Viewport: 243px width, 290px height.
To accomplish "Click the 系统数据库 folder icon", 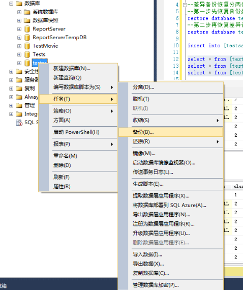I will tap(27, 12).
